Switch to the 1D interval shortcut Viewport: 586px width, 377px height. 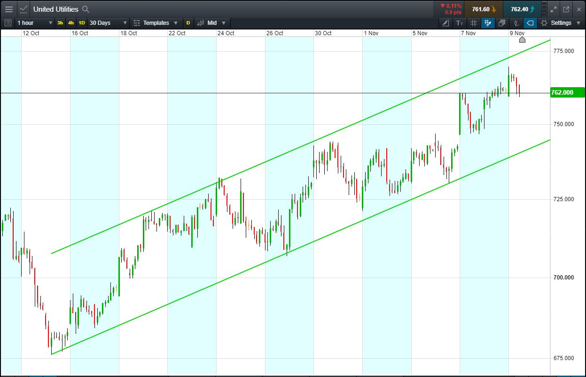[82, 23]
